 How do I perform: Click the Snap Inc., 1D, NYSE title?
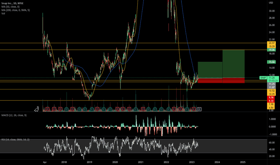tap(12, 3)
